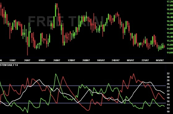Viewport: 173px width, 114px height.
Task: Click the STEM DAILY 14 indicator title
Action: point(9,65)
